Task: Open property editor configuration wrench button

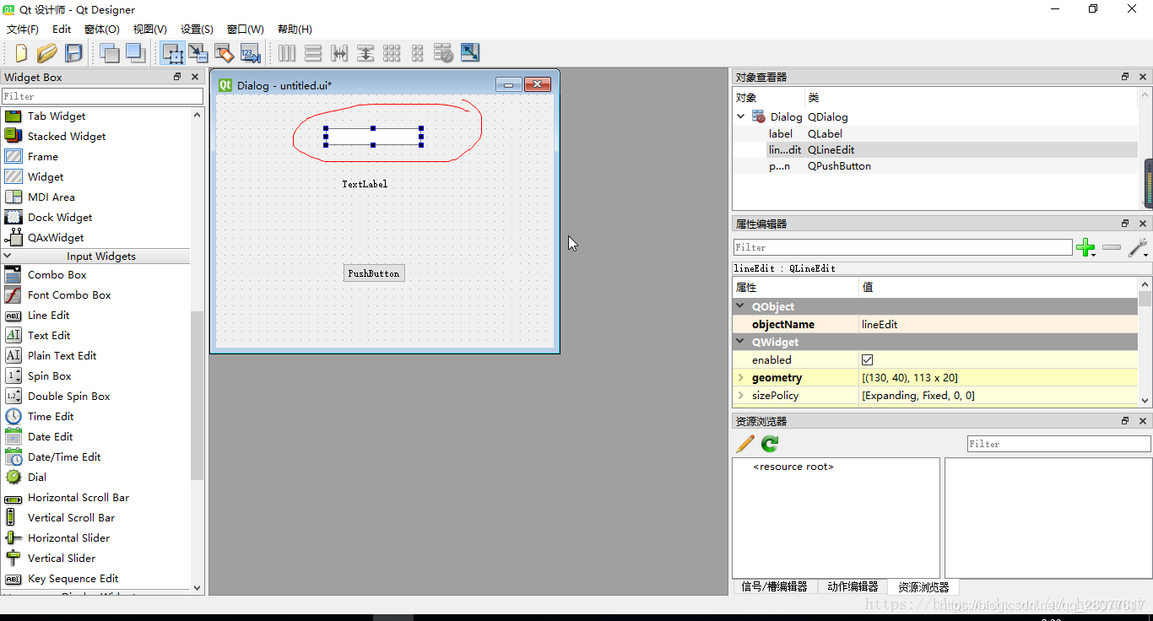Action: 1139,247
